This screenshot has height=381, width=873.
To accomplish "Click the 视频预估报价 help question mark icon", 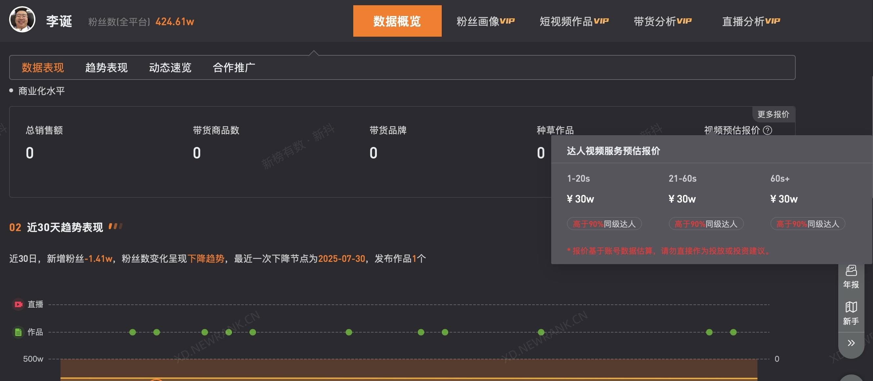I will pos(768,130).
